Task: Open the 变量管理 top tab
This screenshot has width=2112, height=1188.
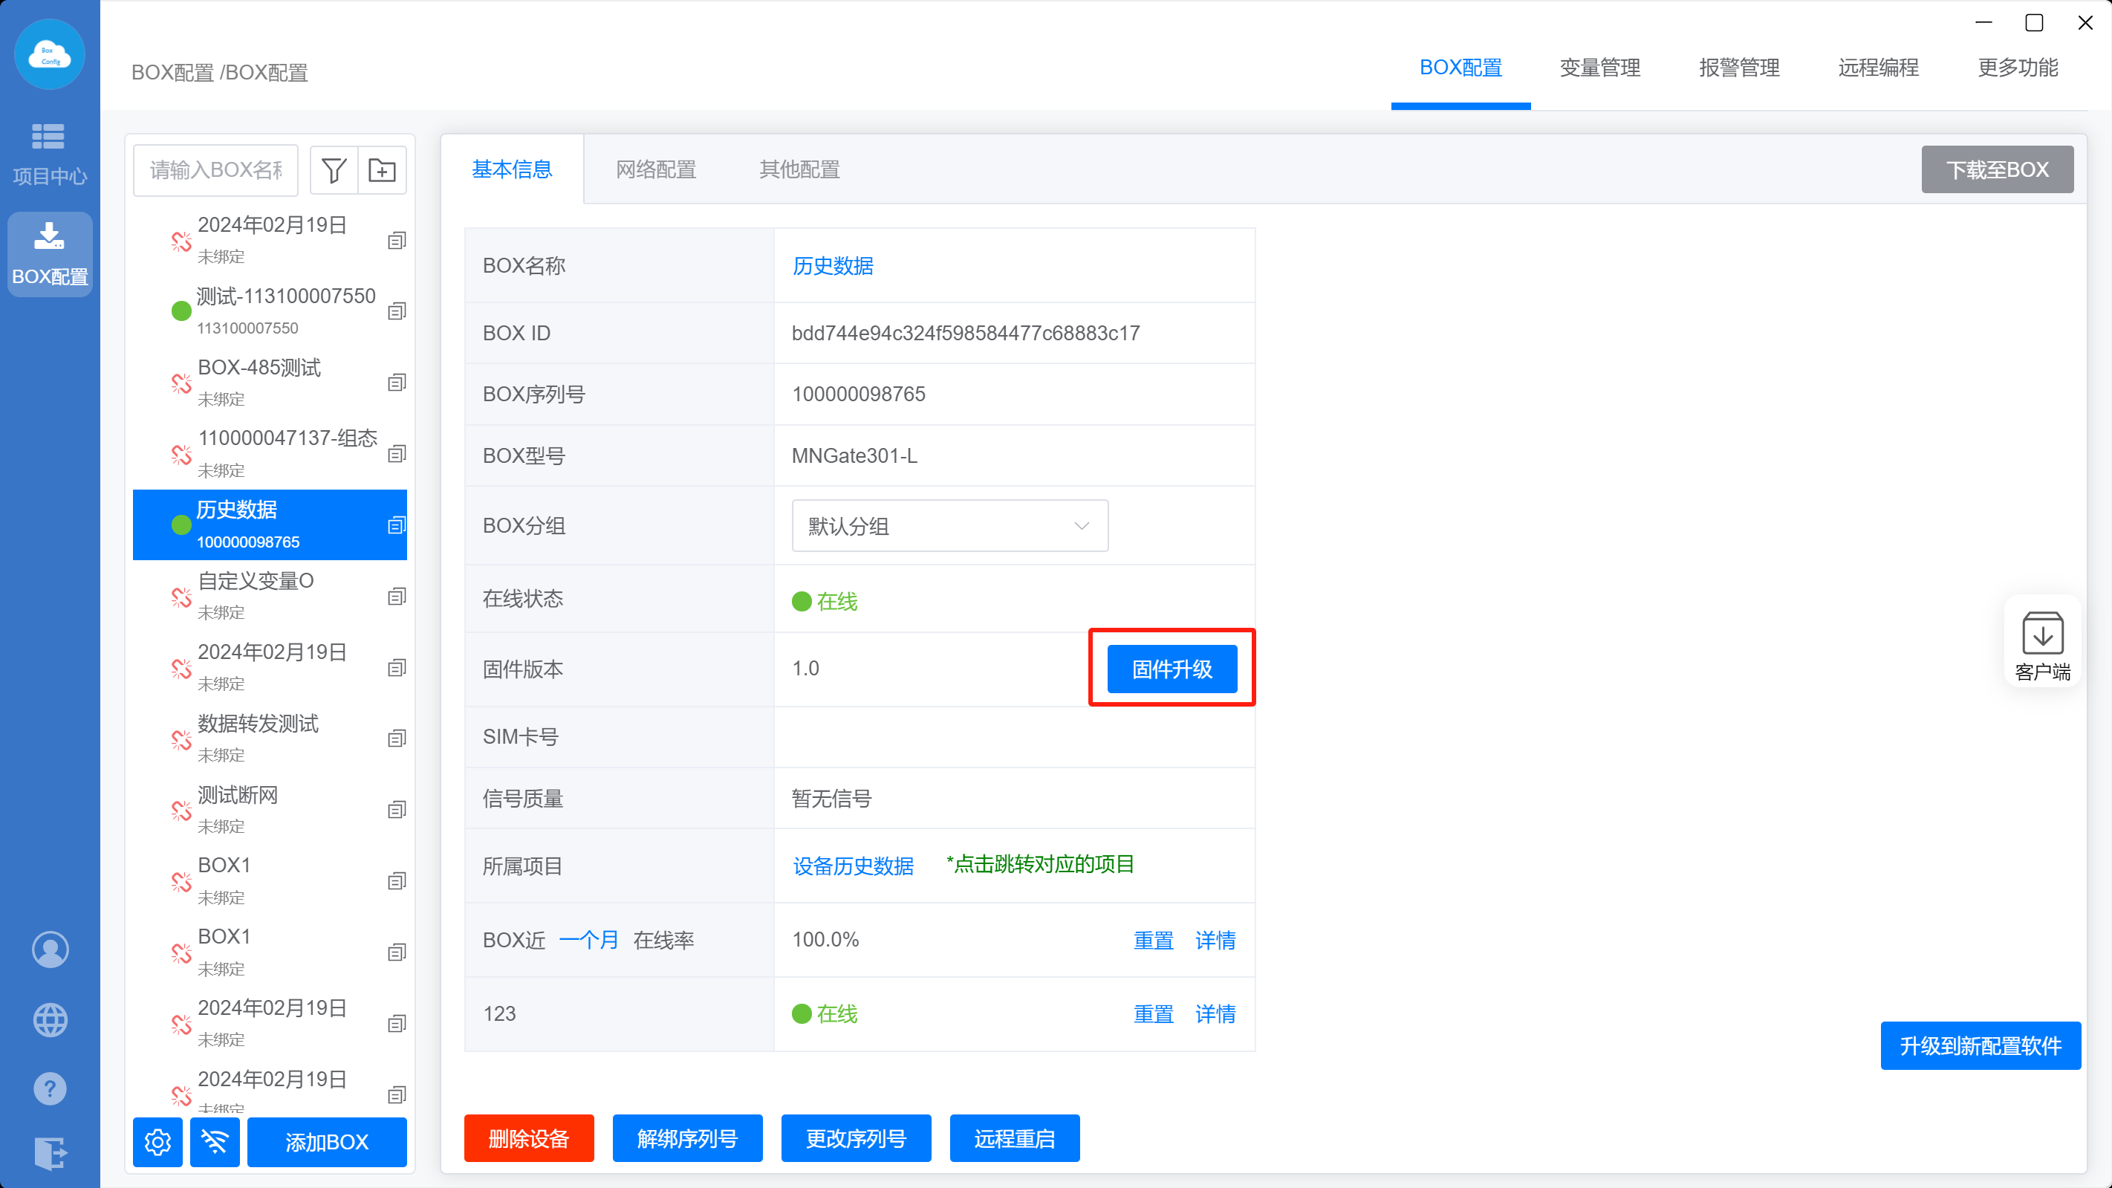Action: click(x=1599, y=68)
